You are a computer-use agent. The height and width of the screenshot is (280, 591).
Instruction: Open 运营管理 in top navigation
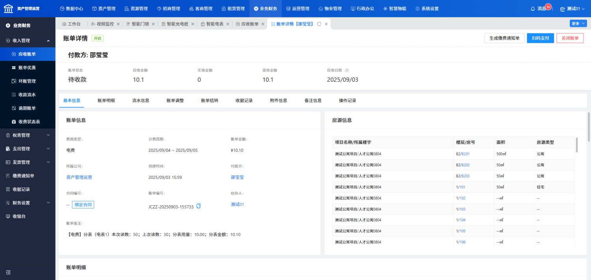297,9
